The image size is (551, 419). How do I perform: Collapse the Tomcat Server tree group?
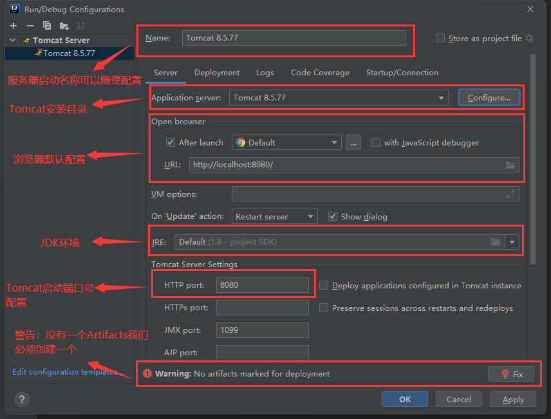(x=13, y=40)
